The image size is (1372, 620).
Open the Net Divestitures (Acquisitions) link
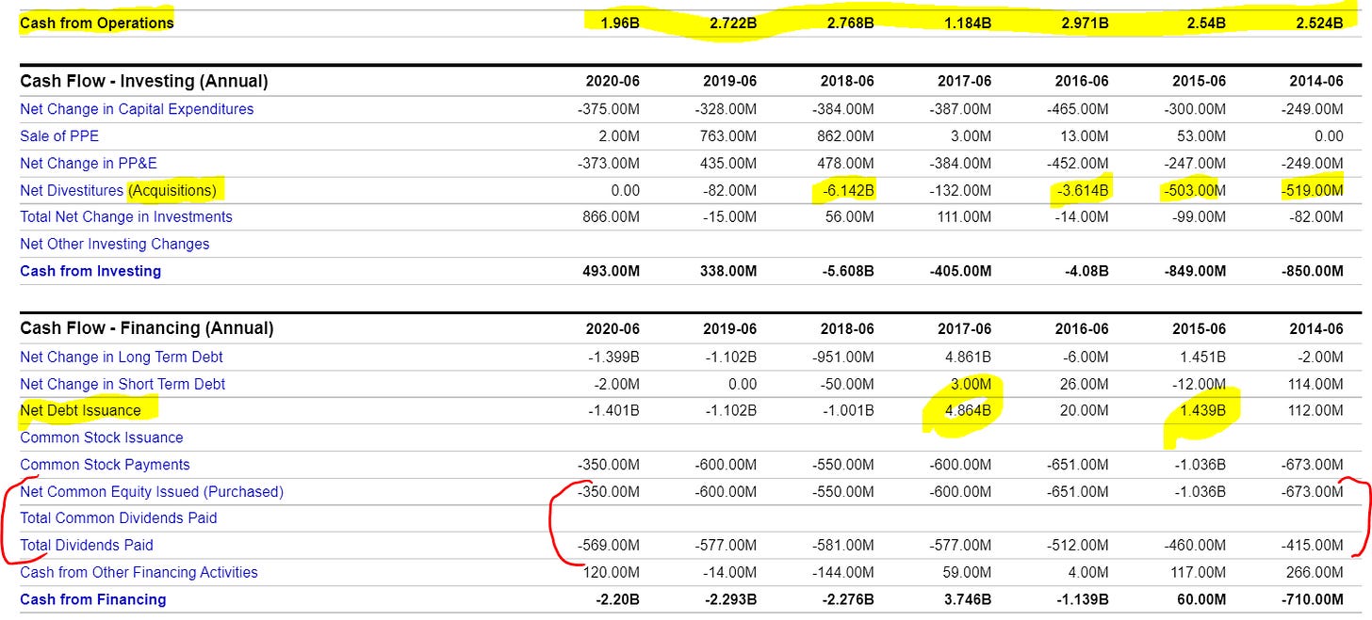coord(118,190)
